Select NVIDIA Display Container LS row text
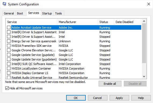The width and height of the screenshot is (153, 103). click(30, 73)
